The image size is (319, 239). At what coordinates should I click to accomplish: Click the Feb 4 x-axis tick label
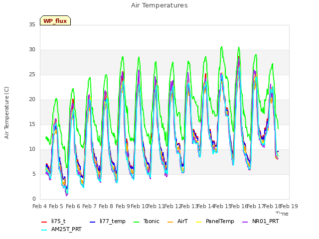[40, 206]
